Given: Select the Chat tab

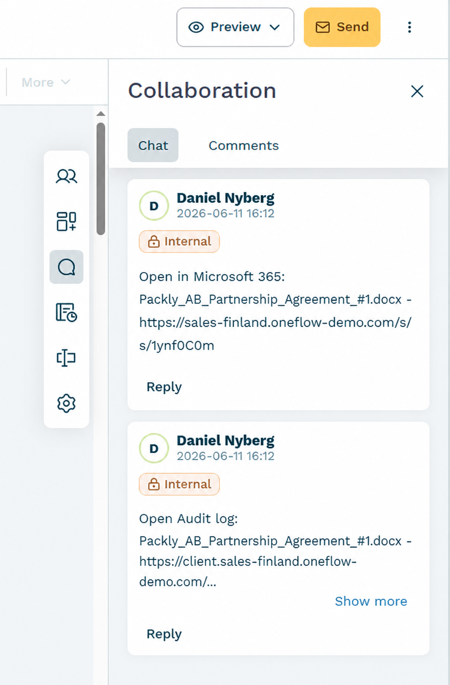Looking at the screenshot, I should [153, 145].
